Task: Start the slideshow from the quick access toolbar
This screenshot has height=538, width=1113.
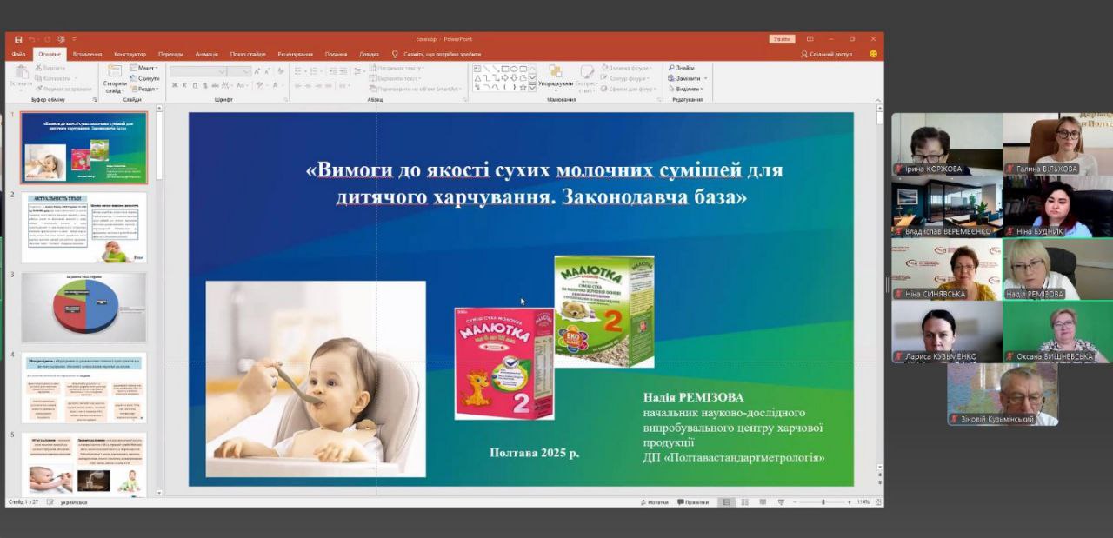Action: 61,39
